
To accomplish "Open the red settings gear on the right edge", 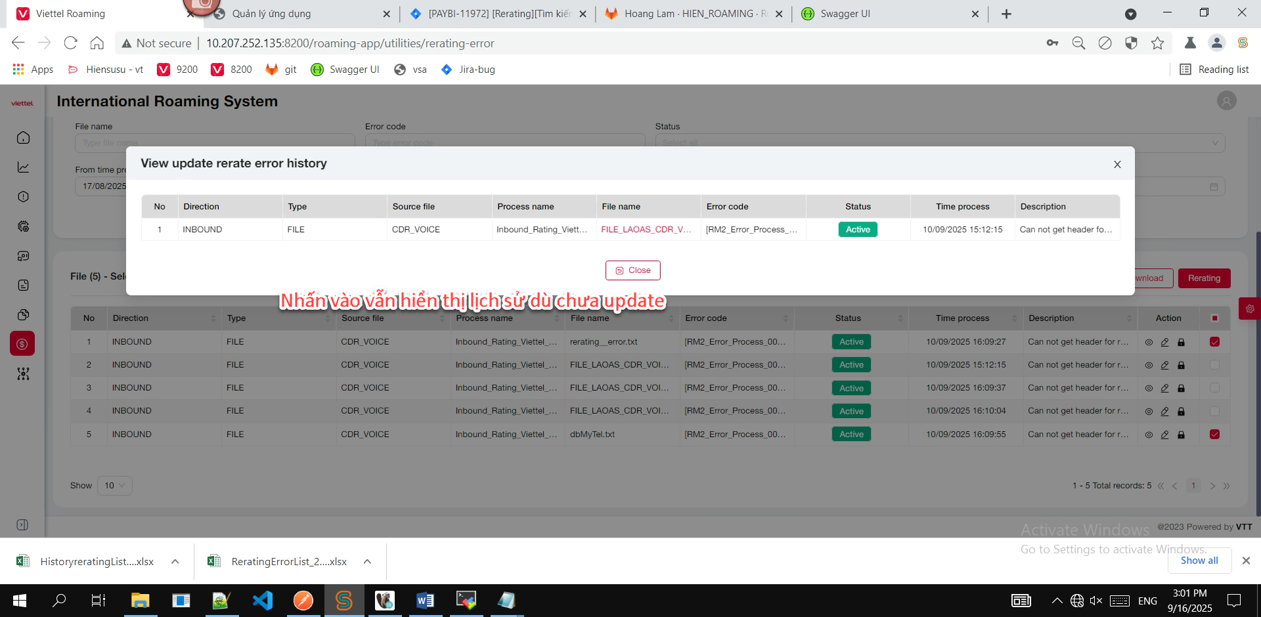I will [x=1249, y=308].
